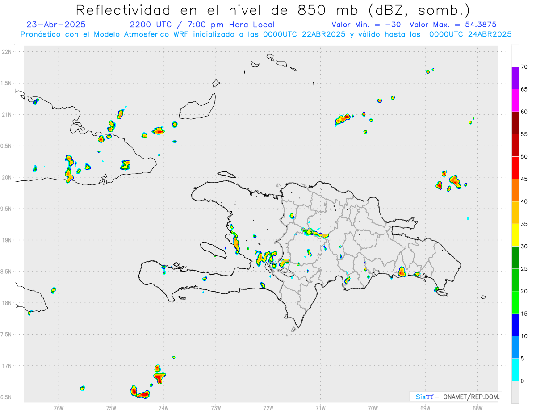Click the red storm cell at 16.5N near 74.5W
536x414 pixels.
tap(142, 394)
